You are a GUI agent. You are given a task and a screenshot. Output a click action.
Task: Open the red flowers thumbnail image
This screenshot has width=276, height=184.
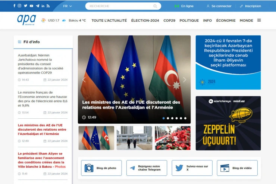[x=172, y=138]
